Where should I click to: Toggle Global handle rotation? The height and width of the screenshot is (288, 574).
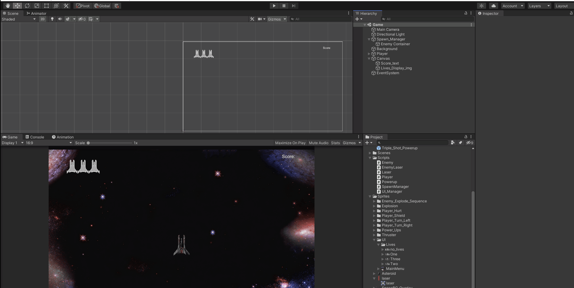pyautogui.click(x=102, y=6)
